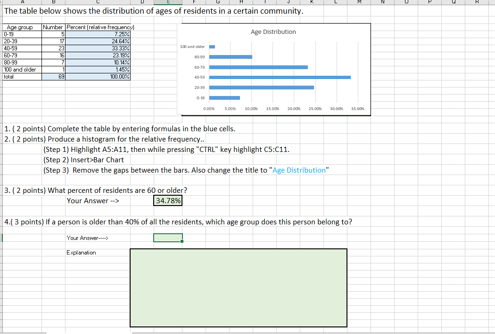Click the 40-59 age group cell
Screen dimensions: 495x334
[x=22, y=48]
